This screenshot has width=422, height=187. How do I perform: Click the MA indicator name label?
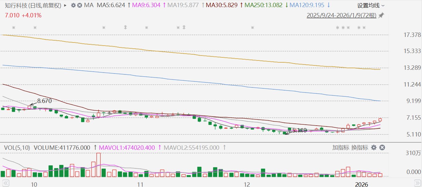89,5
